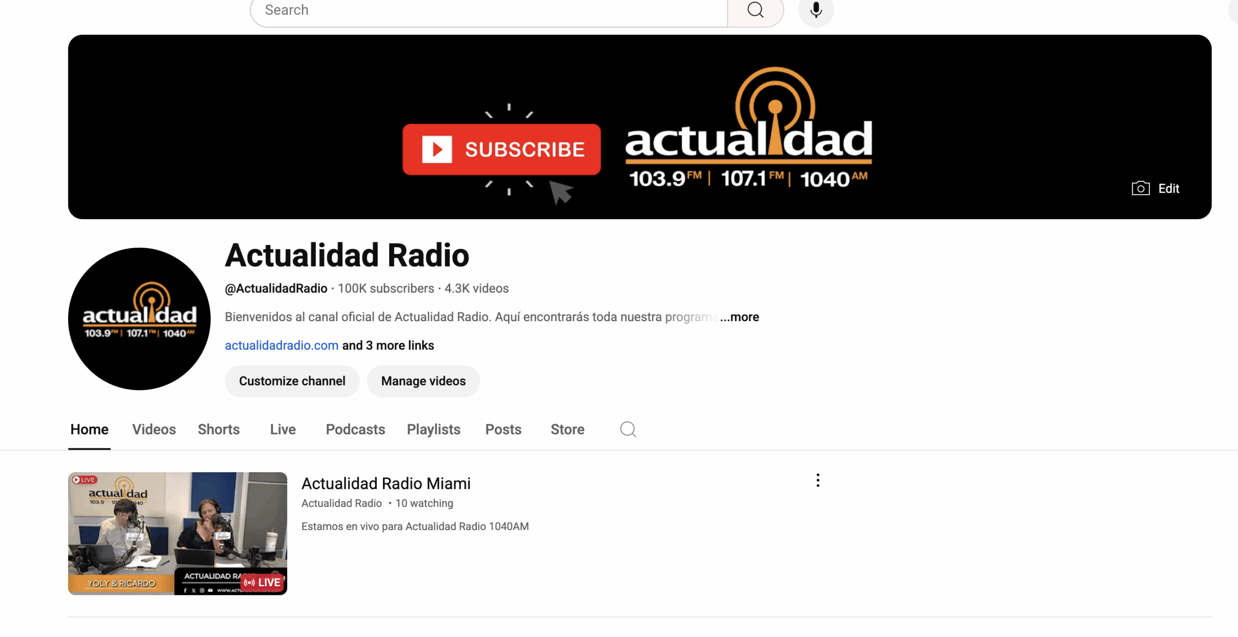
Task: Switch to the Videos tab
Action: point(154,430)
